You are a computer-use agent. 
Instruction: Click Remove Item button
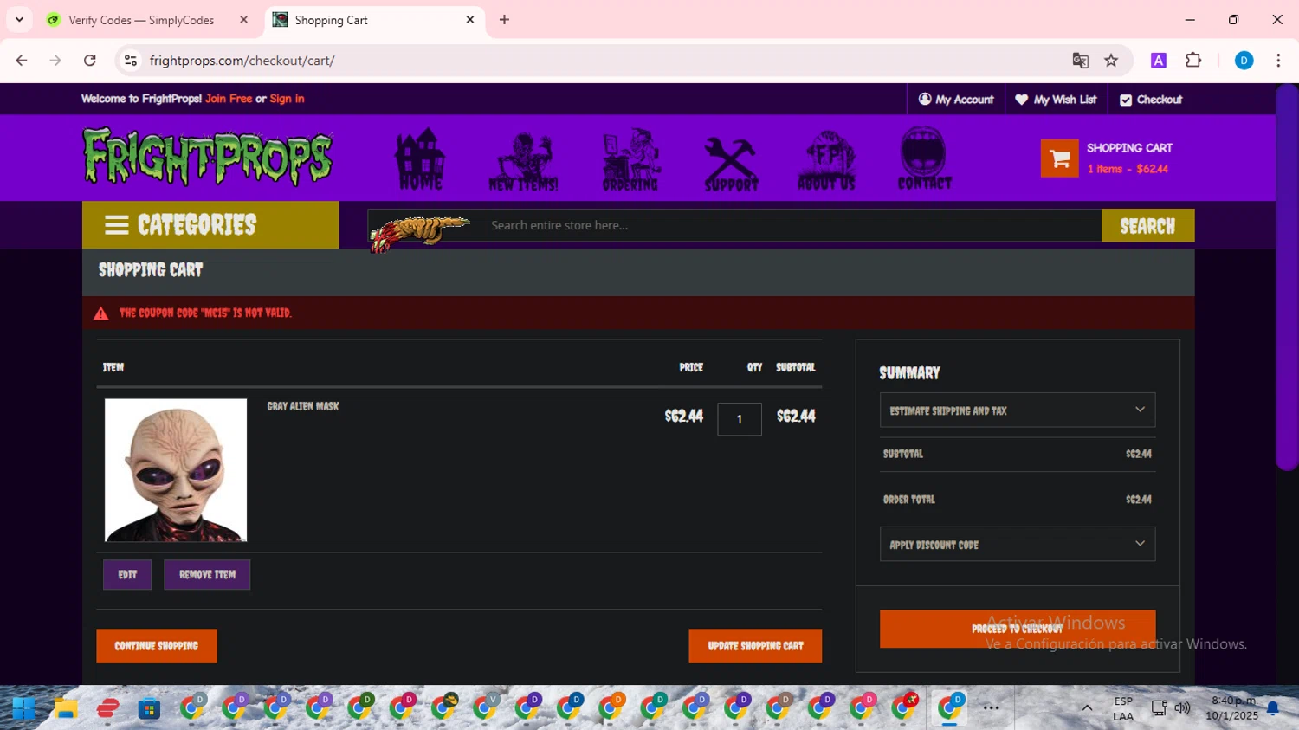(207, 575)
